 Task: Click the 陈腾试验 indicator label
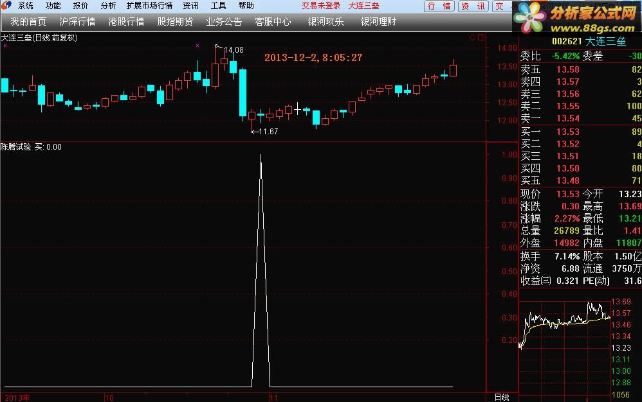click(x=15, y=146)
